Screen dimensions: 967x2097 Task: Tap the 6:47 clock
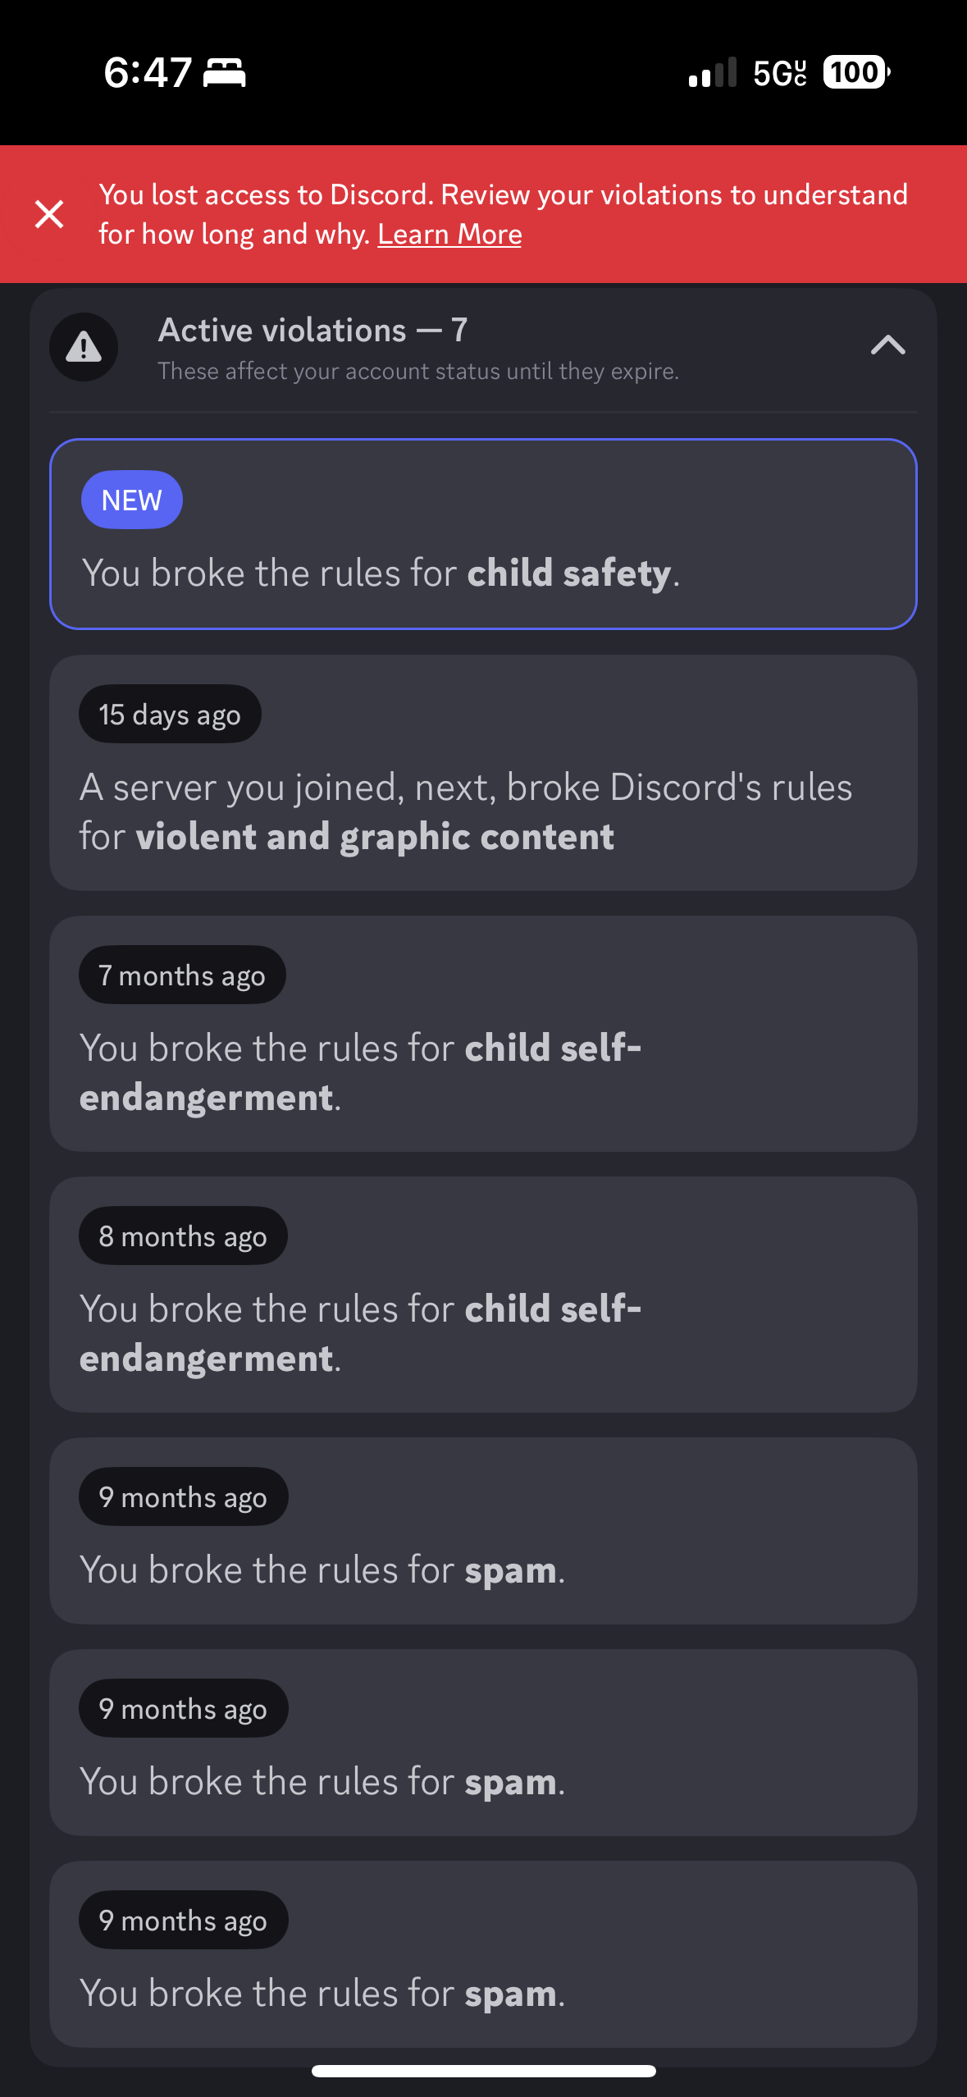click(x=148, y=72)
